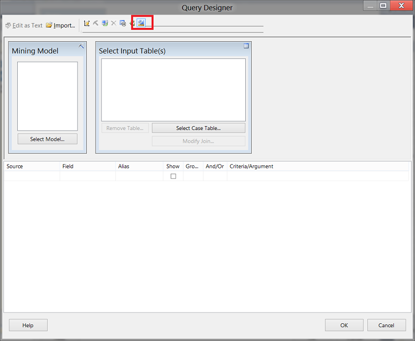Screen dimensions: 415x341
Task: Click the Select Case Table... button
Action: 199,128
